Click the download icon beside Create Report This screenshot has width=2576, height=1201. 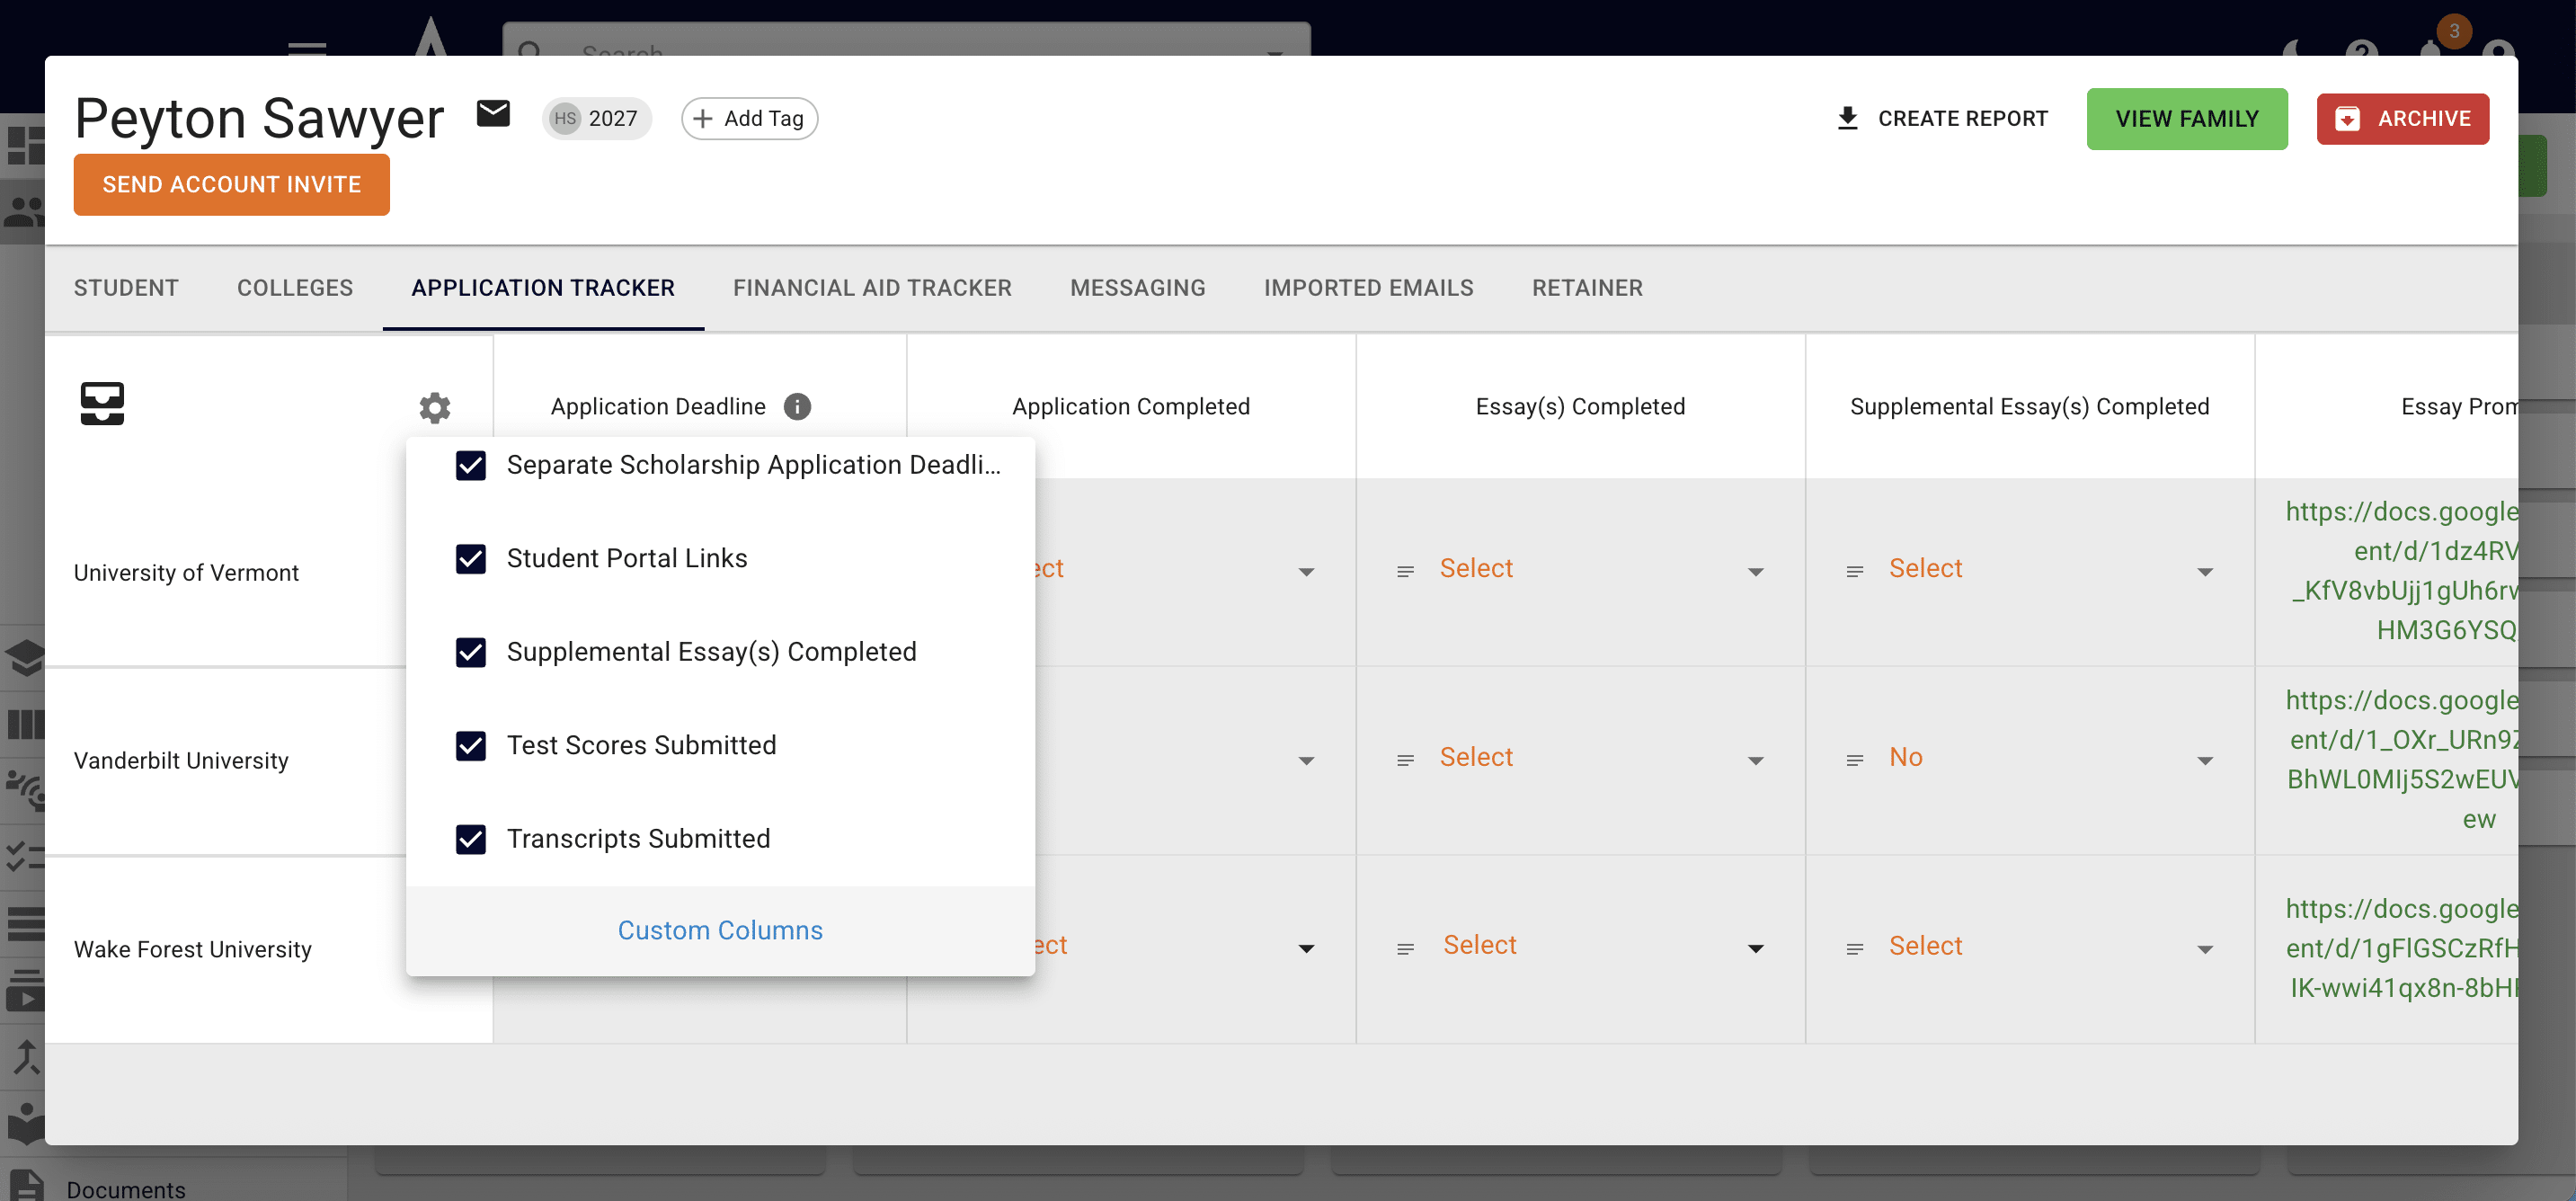(1847, 118)
